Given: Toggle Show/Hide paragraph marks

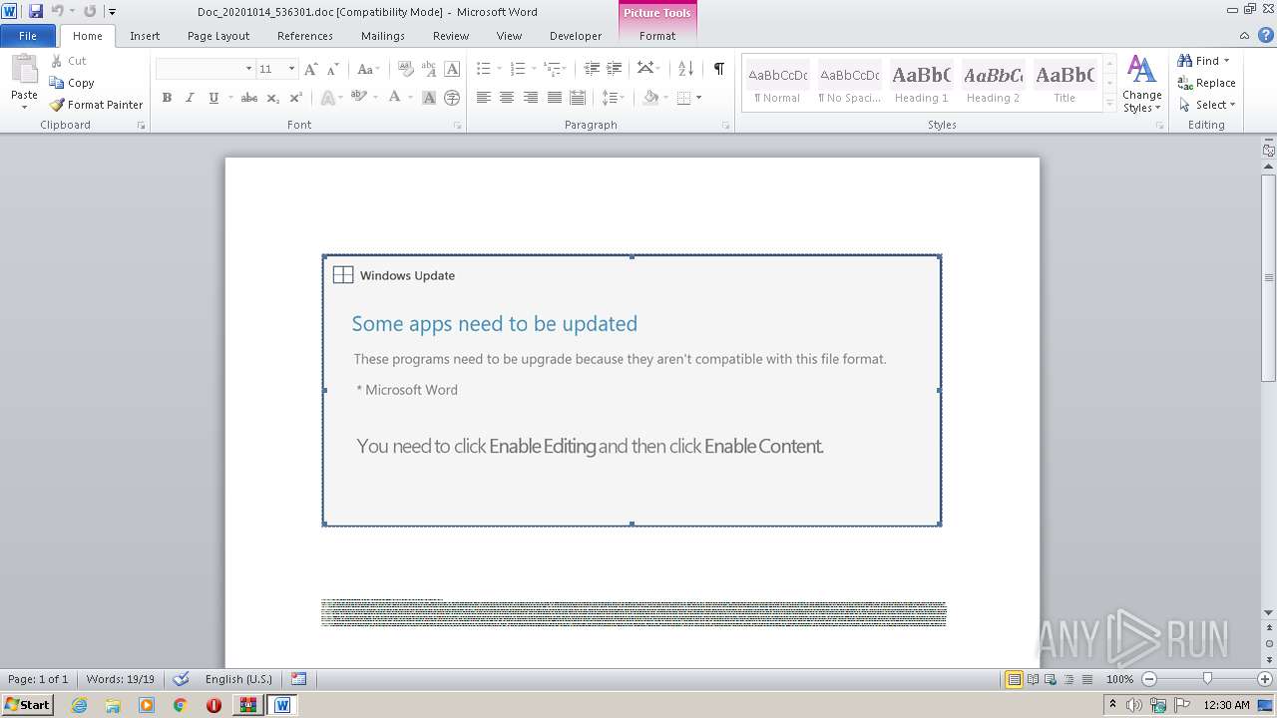Looking at the screenshot, I should point(718,69).
